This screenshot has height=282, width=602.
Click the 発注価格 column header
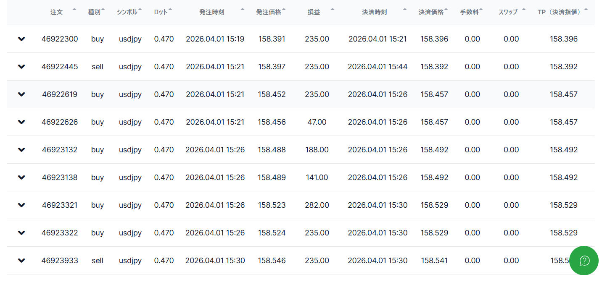tap(269, 12)
